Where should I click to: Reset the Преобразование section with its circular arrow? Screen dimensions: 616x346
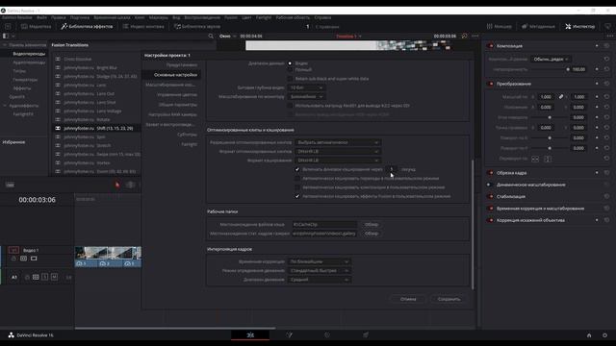click(606, 84)
